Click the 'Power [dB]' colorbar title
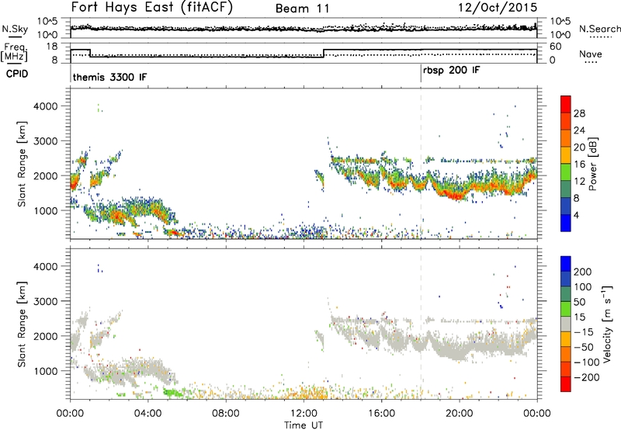 point(593,164)
